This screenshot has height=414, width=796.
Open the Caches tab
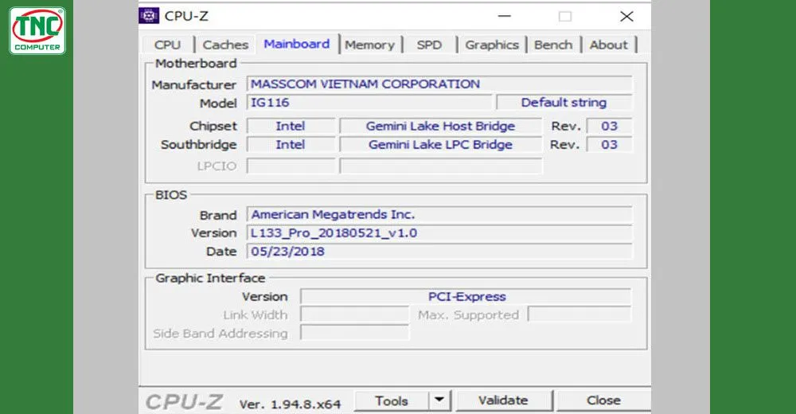(225, 45)
